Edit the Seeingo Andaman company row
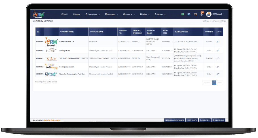The height and width of the screenshot is (138, 258). point(217,67)
